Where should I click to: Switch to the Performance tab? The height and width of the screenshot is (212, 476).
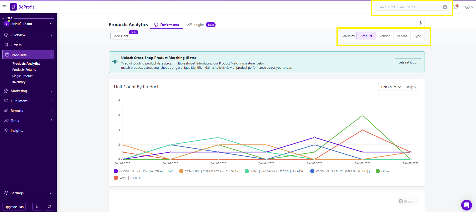(166, 25)
